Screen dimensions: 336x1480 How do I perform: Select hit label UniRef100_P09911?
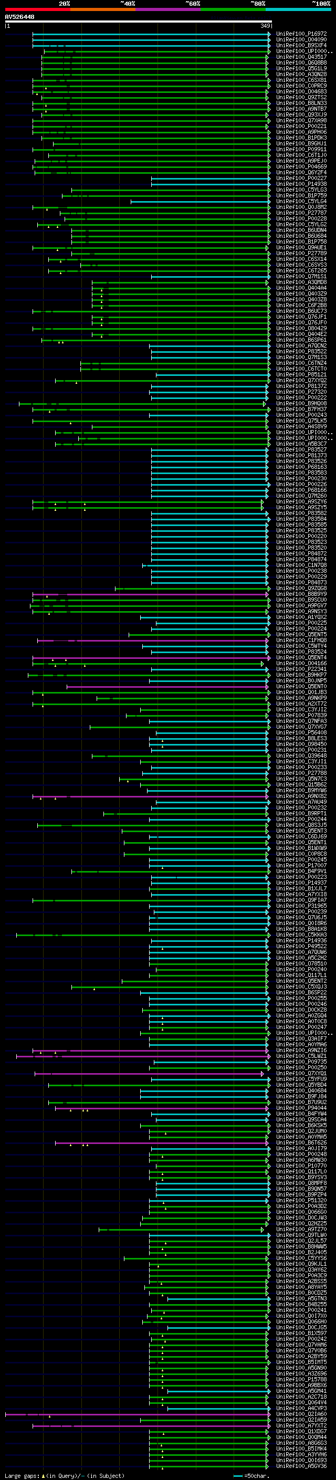[x=301, y=150]
